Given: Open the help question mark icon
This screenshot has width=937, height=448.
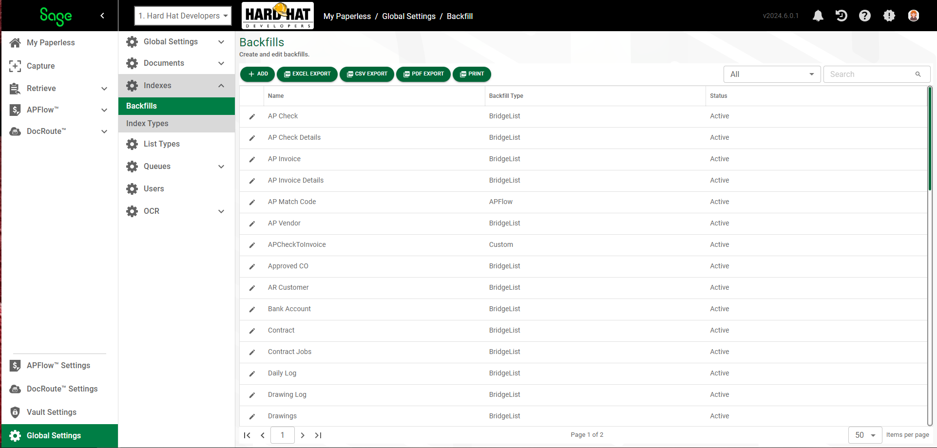Looking at the screenshot, I should 865,16.
